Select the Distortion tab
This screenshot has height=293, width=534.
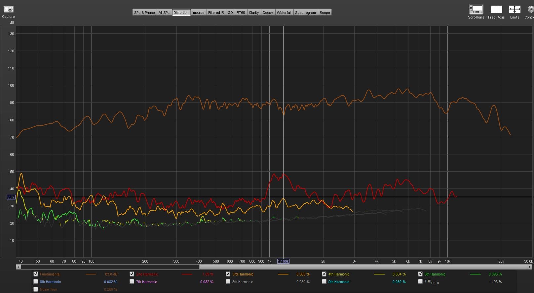[181, 13]
